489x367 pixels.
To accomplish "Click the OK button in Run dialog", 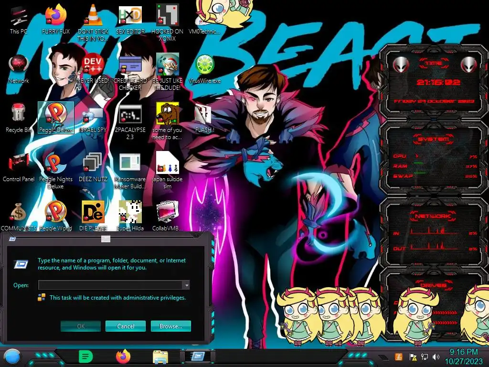I will pyautogui.click(x=80, y=326).
